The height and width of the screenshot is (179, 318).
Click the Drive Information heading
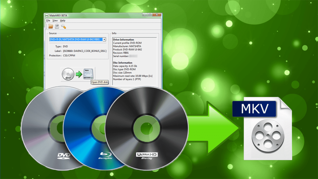tap(123, 40)
